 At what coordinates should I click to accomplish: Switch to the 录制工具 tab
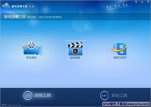[38, 96]
